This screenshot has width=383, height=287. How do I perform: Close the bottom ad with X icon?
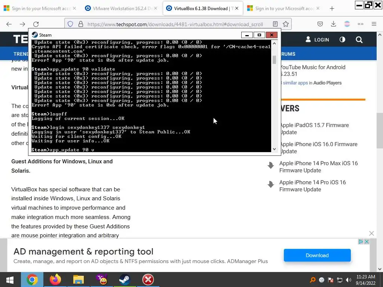click(367, 242)
